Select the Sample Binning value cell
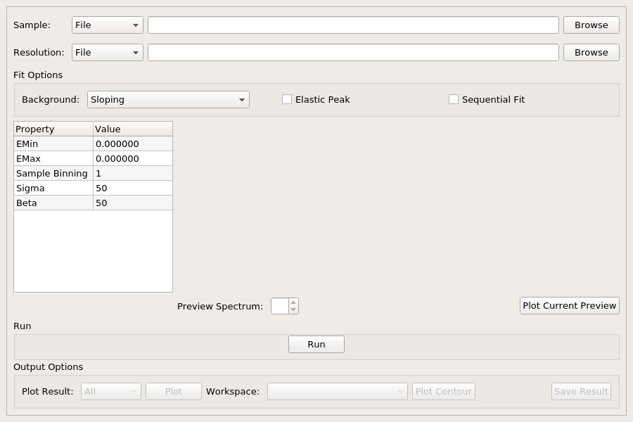This screenshot has width=633, height=422. [x=133, y=173]
